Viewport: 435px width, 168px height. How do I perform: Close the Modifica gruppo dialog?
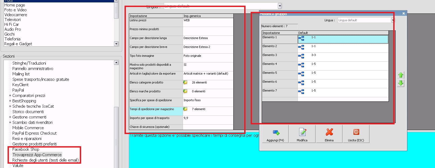click(x=403, y=13)
